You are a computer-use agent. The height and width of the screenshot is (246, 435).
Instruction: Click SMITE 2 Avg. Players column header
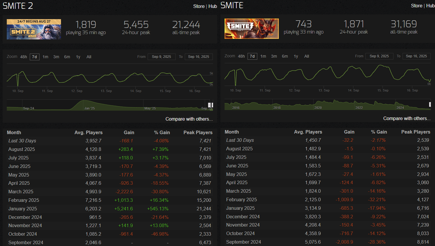pyautogui.click(x=88, y=133)
